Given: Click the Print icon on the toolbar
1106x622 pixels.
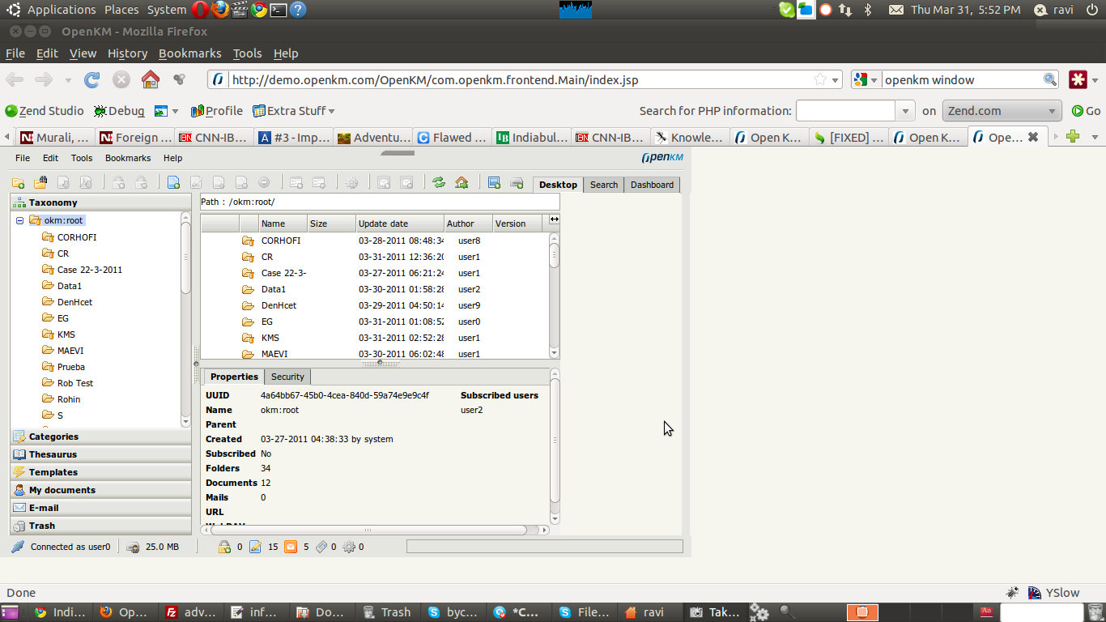Looking at the screenshot, I should (x=517, y=182).
